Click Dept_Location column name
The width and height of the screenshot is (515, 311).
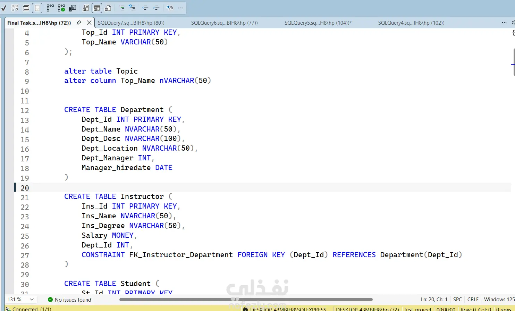(x=110, y=148)
